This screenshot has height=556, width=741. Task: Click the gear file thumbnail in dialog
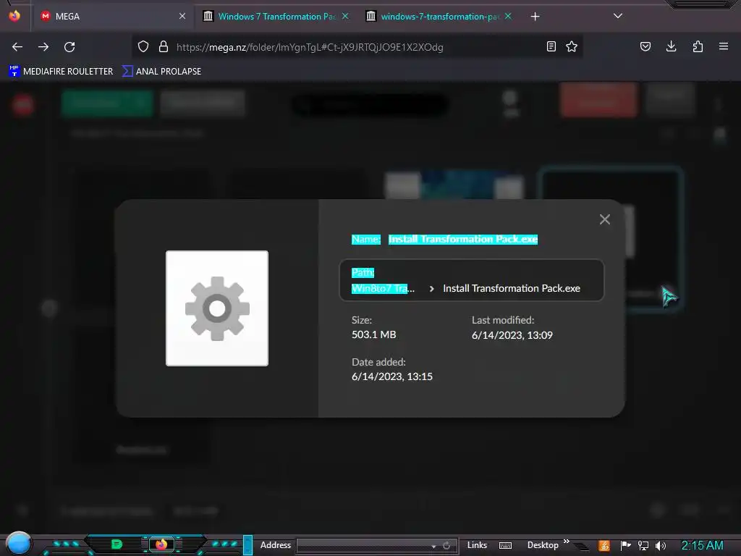pos(217,308)
